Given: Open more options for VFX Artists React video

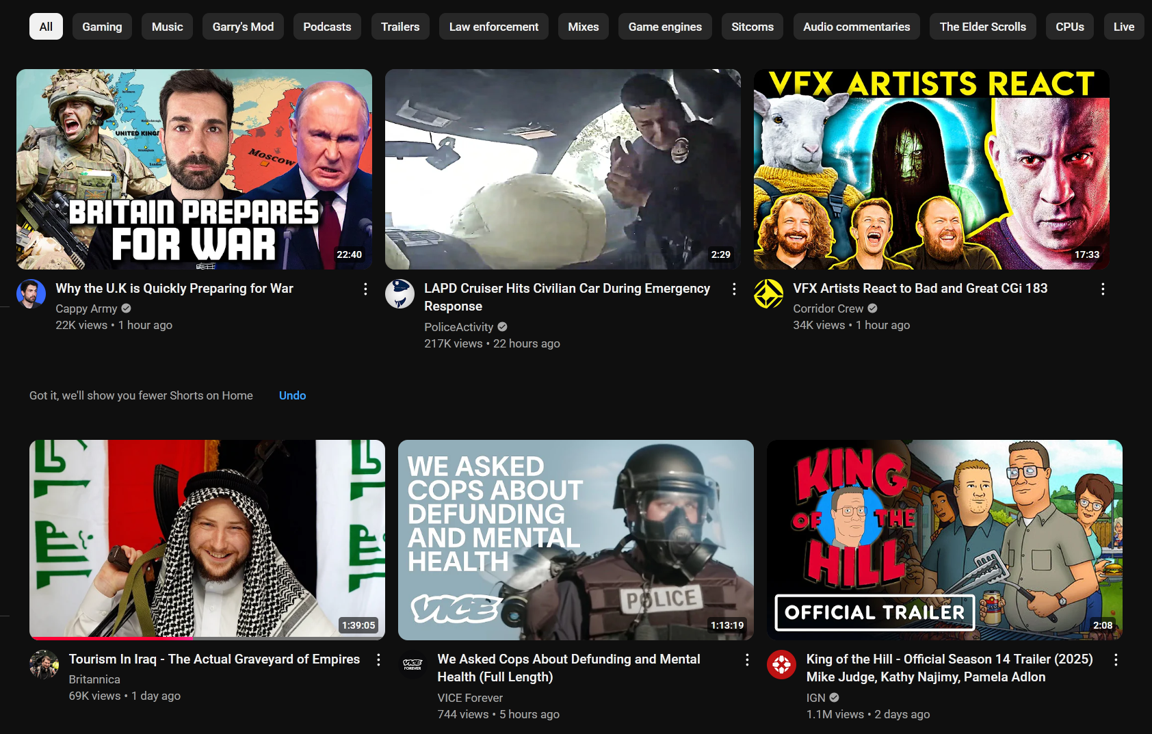Looking at the screenshot, I should coord(1103,289).
